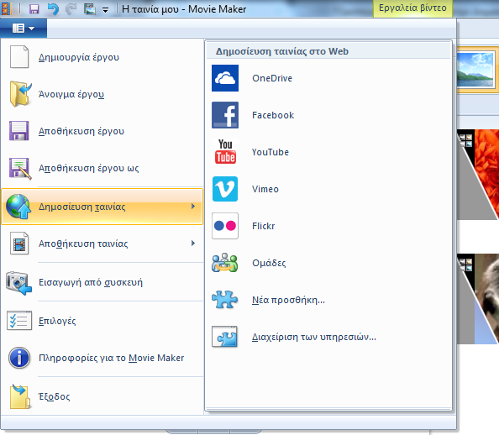Select Αποθήκευση έργου menu entry
The image size is (499, 435).
(x=102, y=131)
